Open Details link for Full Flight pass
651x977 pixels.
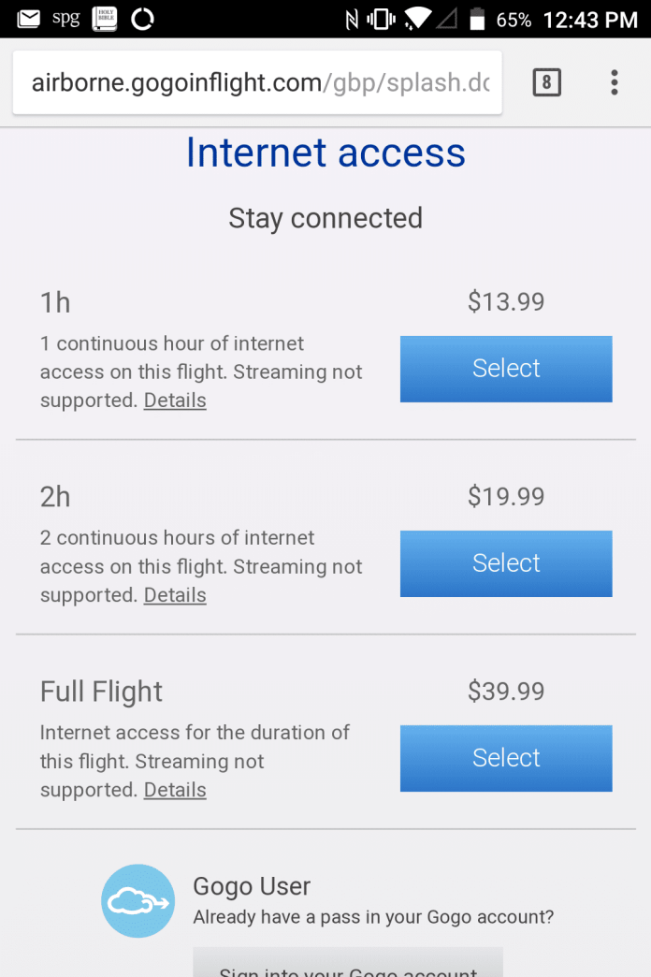(x=175, y=790)
